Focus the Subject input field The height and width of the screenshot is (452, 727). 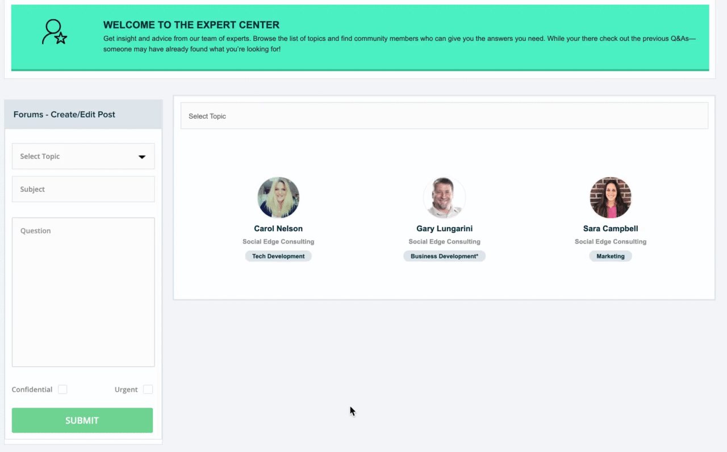point(83,189)
